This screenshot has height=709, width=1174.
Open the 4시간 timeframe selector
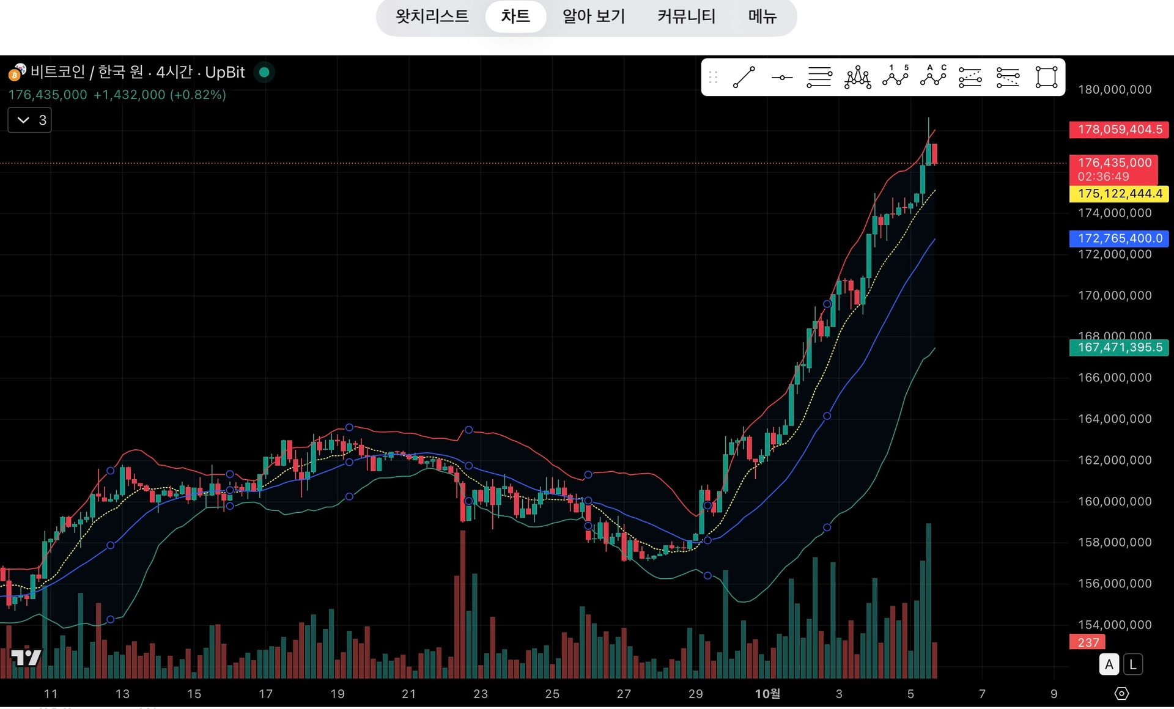[174, 72]
